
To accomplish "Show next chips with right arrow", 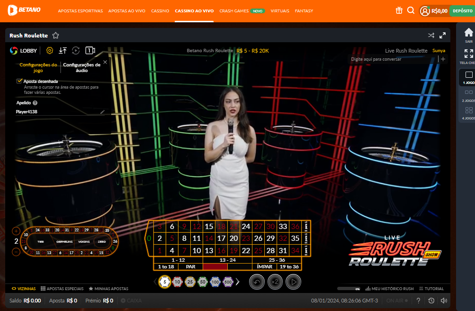I will (238, 282).
